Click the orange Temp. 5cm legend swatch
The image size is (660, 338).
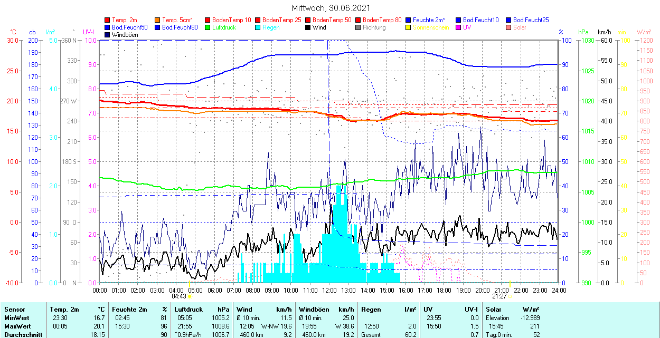[x=158, y=20]
